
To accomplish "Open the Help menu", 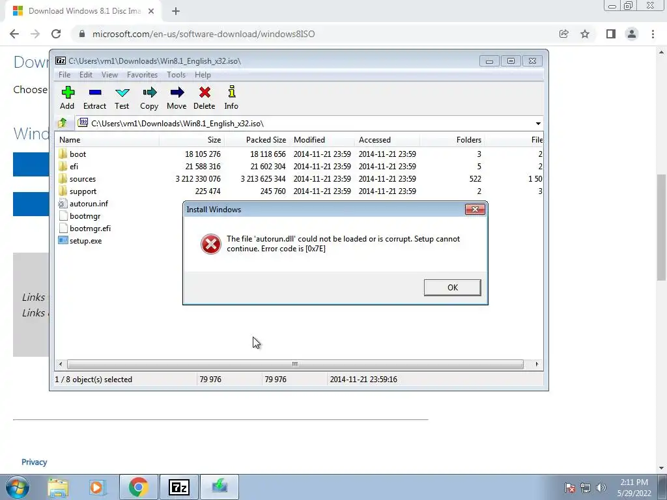I will [203, 75].
